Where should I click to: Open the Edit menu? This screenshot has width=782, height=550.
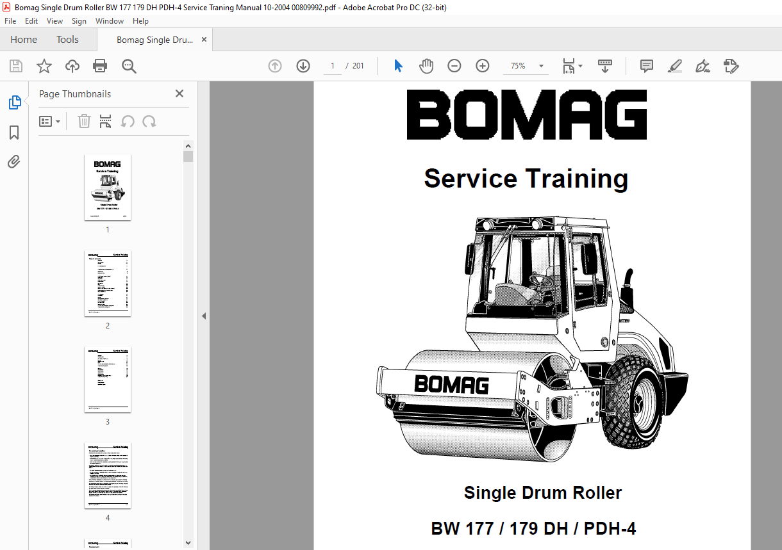31,21
